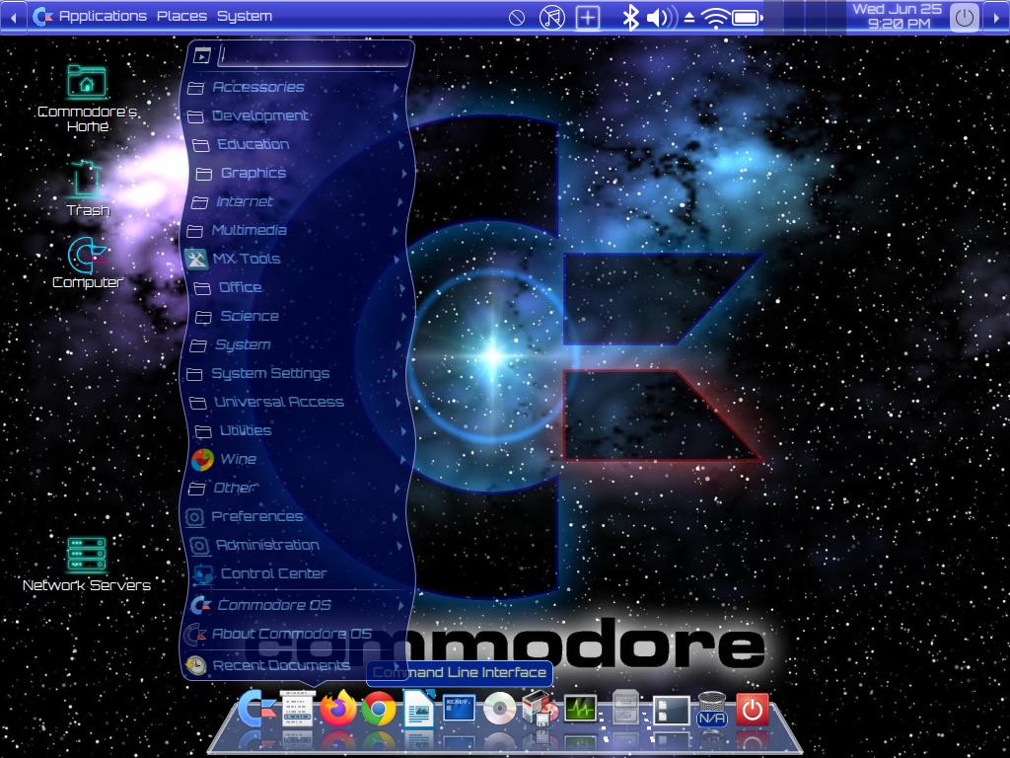Expand the Accessories submenu arrow
Screen dimensions: 1010x758
[397, 87]
